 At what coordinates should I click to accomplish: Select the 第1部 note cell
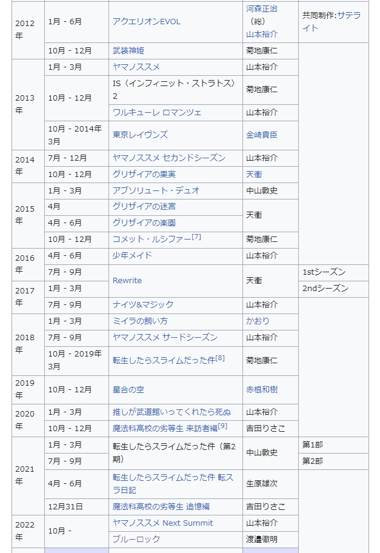tap(333, 445)
